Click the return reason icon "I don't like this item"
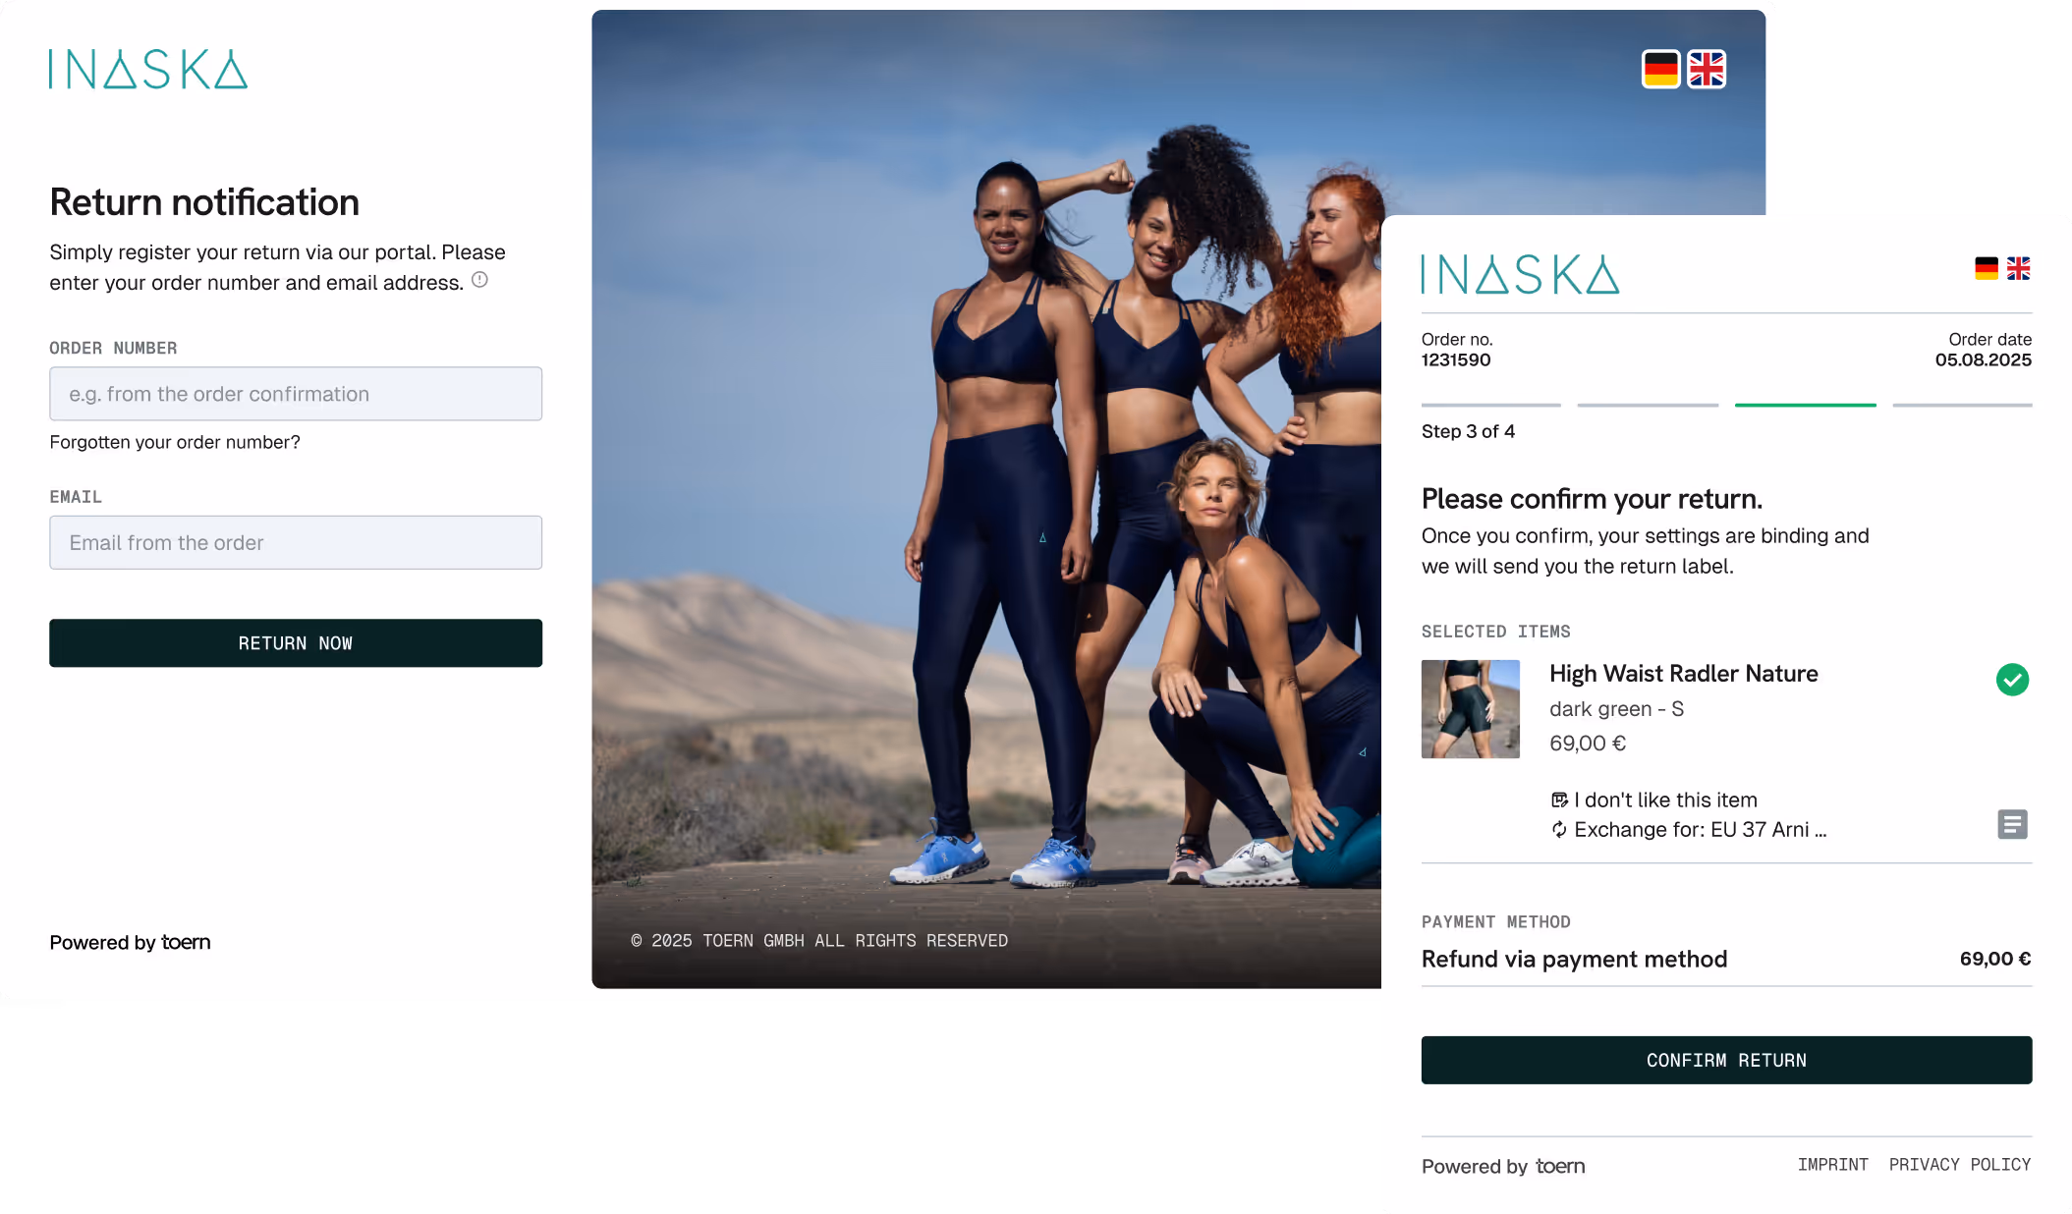2072x1214 pixels. [1559, 800]
